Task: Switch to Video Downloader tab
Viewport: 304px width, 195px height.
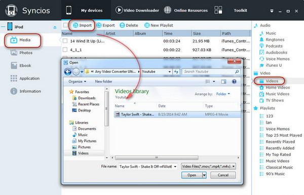Action: [x=137, y=10]
